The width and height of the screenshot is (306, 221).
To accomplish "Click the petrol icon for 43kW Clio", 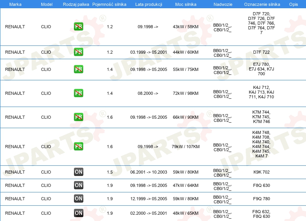I will [78, 27].
